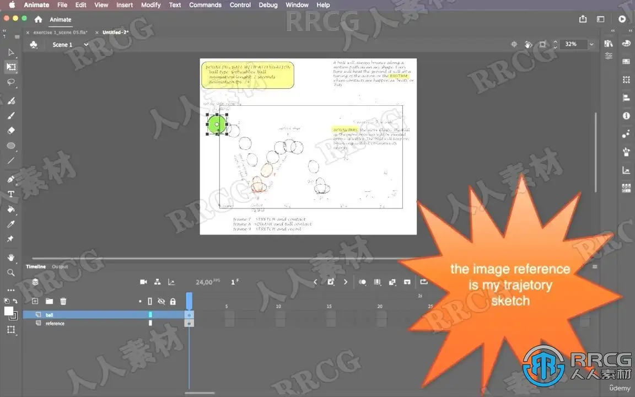This screenshot has width=635, height=397.
Task: Open the Scene graph panel icon
Action: 626,170
